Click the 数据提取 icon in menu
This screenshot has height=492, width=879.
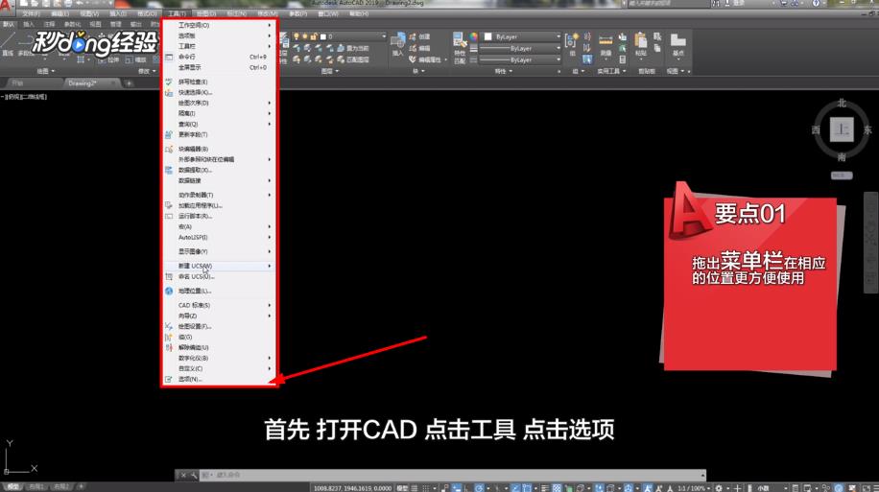coord(169,170)
